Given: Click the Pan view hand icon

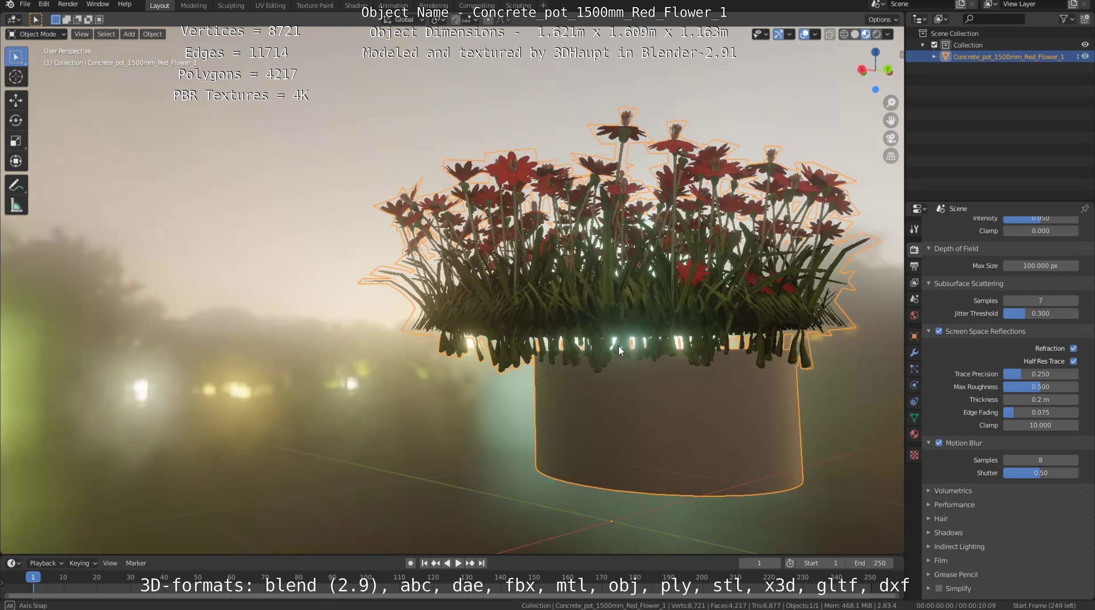Looking at the screenshot, I should tap(891, 121).
